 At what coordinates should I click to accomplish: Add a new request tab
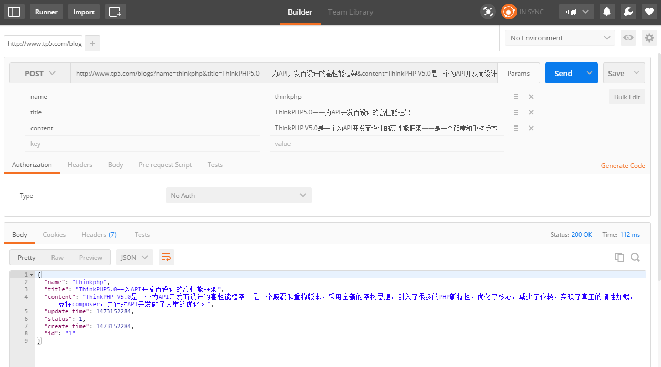coord(92,44)
